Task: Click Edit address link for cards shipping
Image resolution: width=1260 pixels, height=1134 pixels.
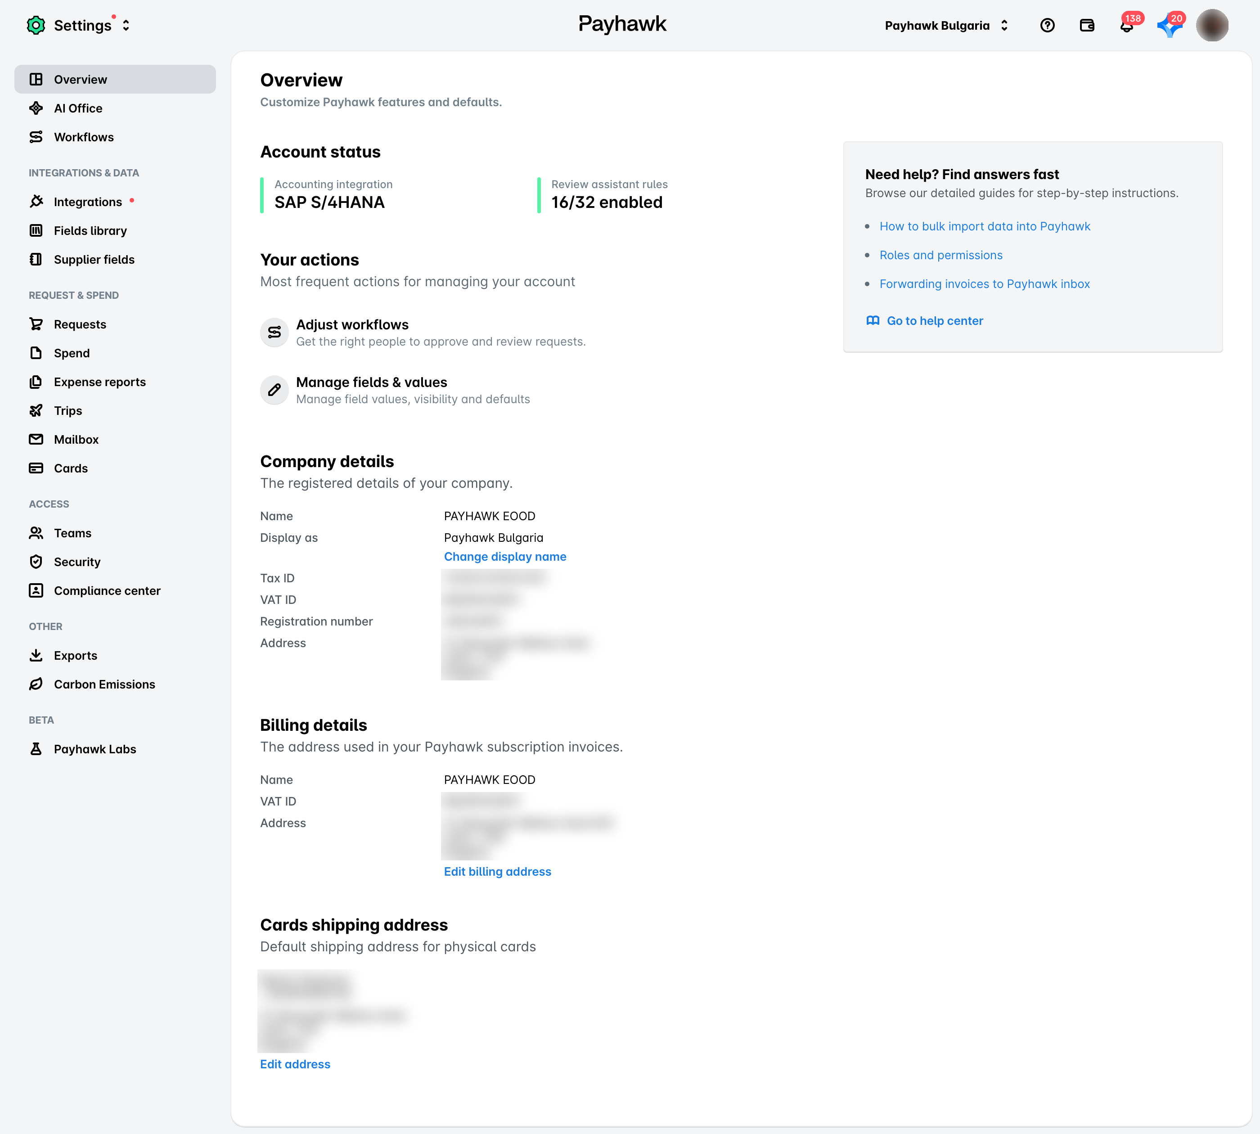Action: click(295, 1064)
